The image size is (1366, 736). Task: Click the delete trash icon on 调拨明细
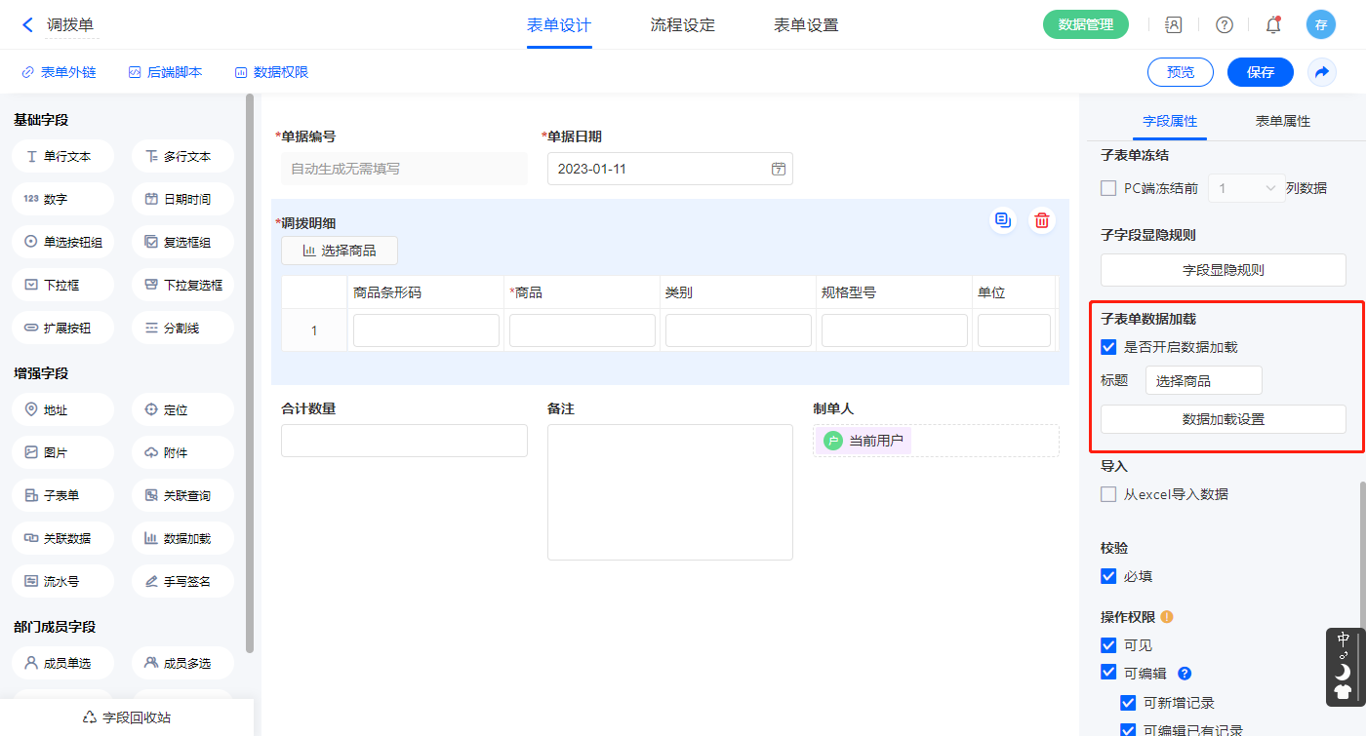[1042, 220]
